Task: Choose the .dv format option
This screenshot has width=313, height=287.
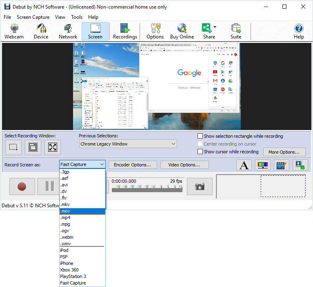Action: (82, 191)
